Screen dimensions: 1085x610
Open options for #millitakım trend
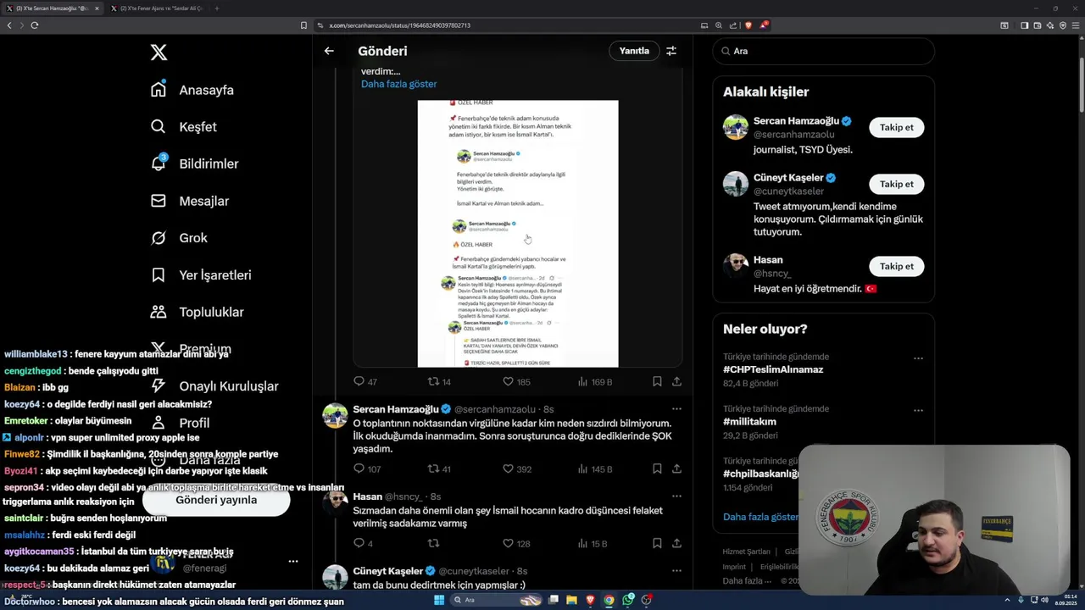tap(918, 410)
